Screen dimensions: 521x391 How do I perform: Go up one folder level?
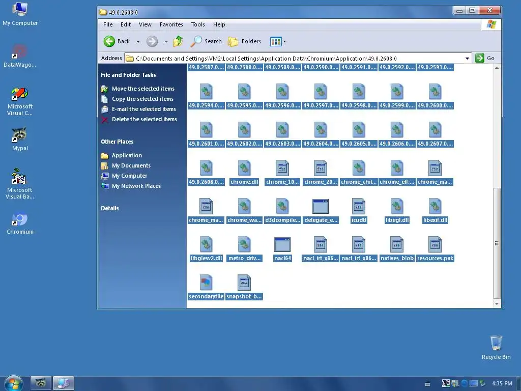[178, 41]
